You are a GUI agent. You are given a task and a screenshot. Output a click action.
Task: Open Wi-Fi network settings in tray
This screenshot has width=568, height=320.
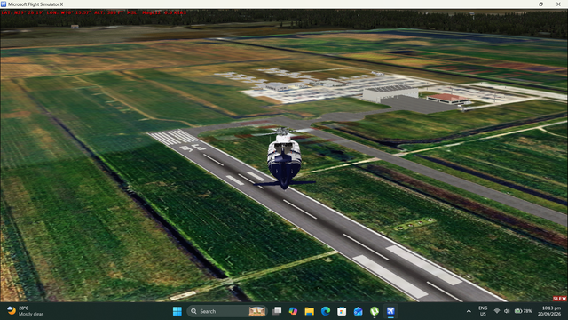click(497, 311)
